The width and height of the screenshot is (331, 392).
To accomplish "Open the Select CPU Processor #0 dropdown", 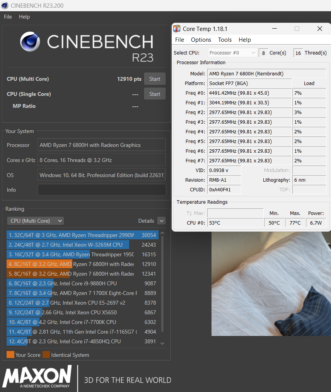I will coord(232,53).
